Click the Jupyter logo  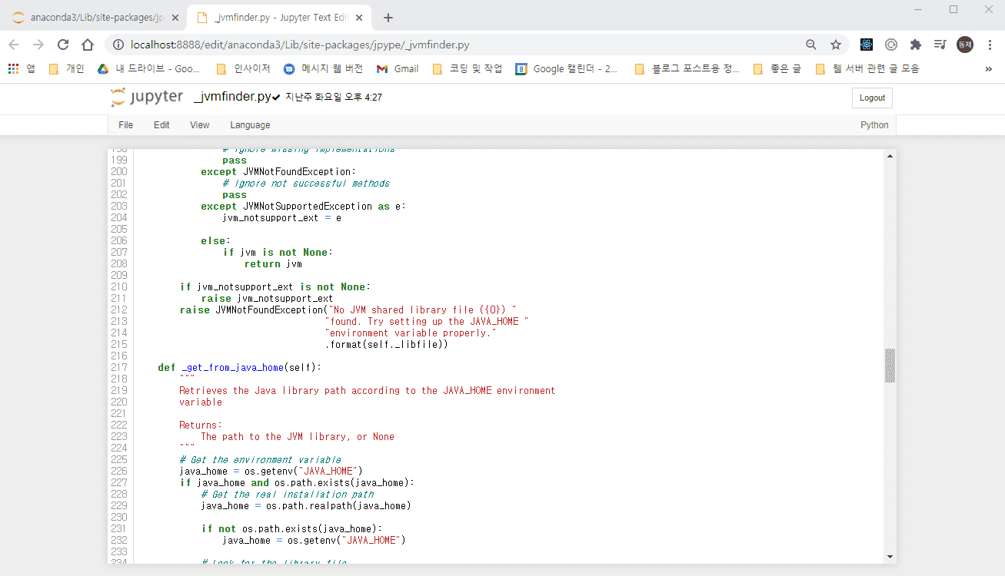147,98
